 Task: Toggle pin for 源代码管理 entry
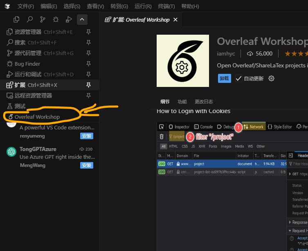click(89, 53)
